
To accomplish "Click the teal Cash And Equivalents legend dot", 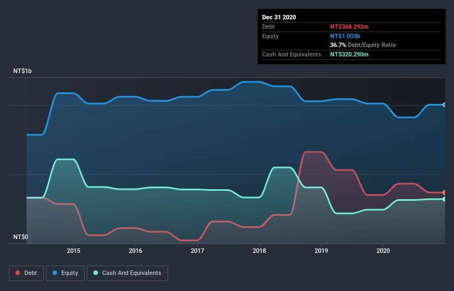I will click(96, 273).
